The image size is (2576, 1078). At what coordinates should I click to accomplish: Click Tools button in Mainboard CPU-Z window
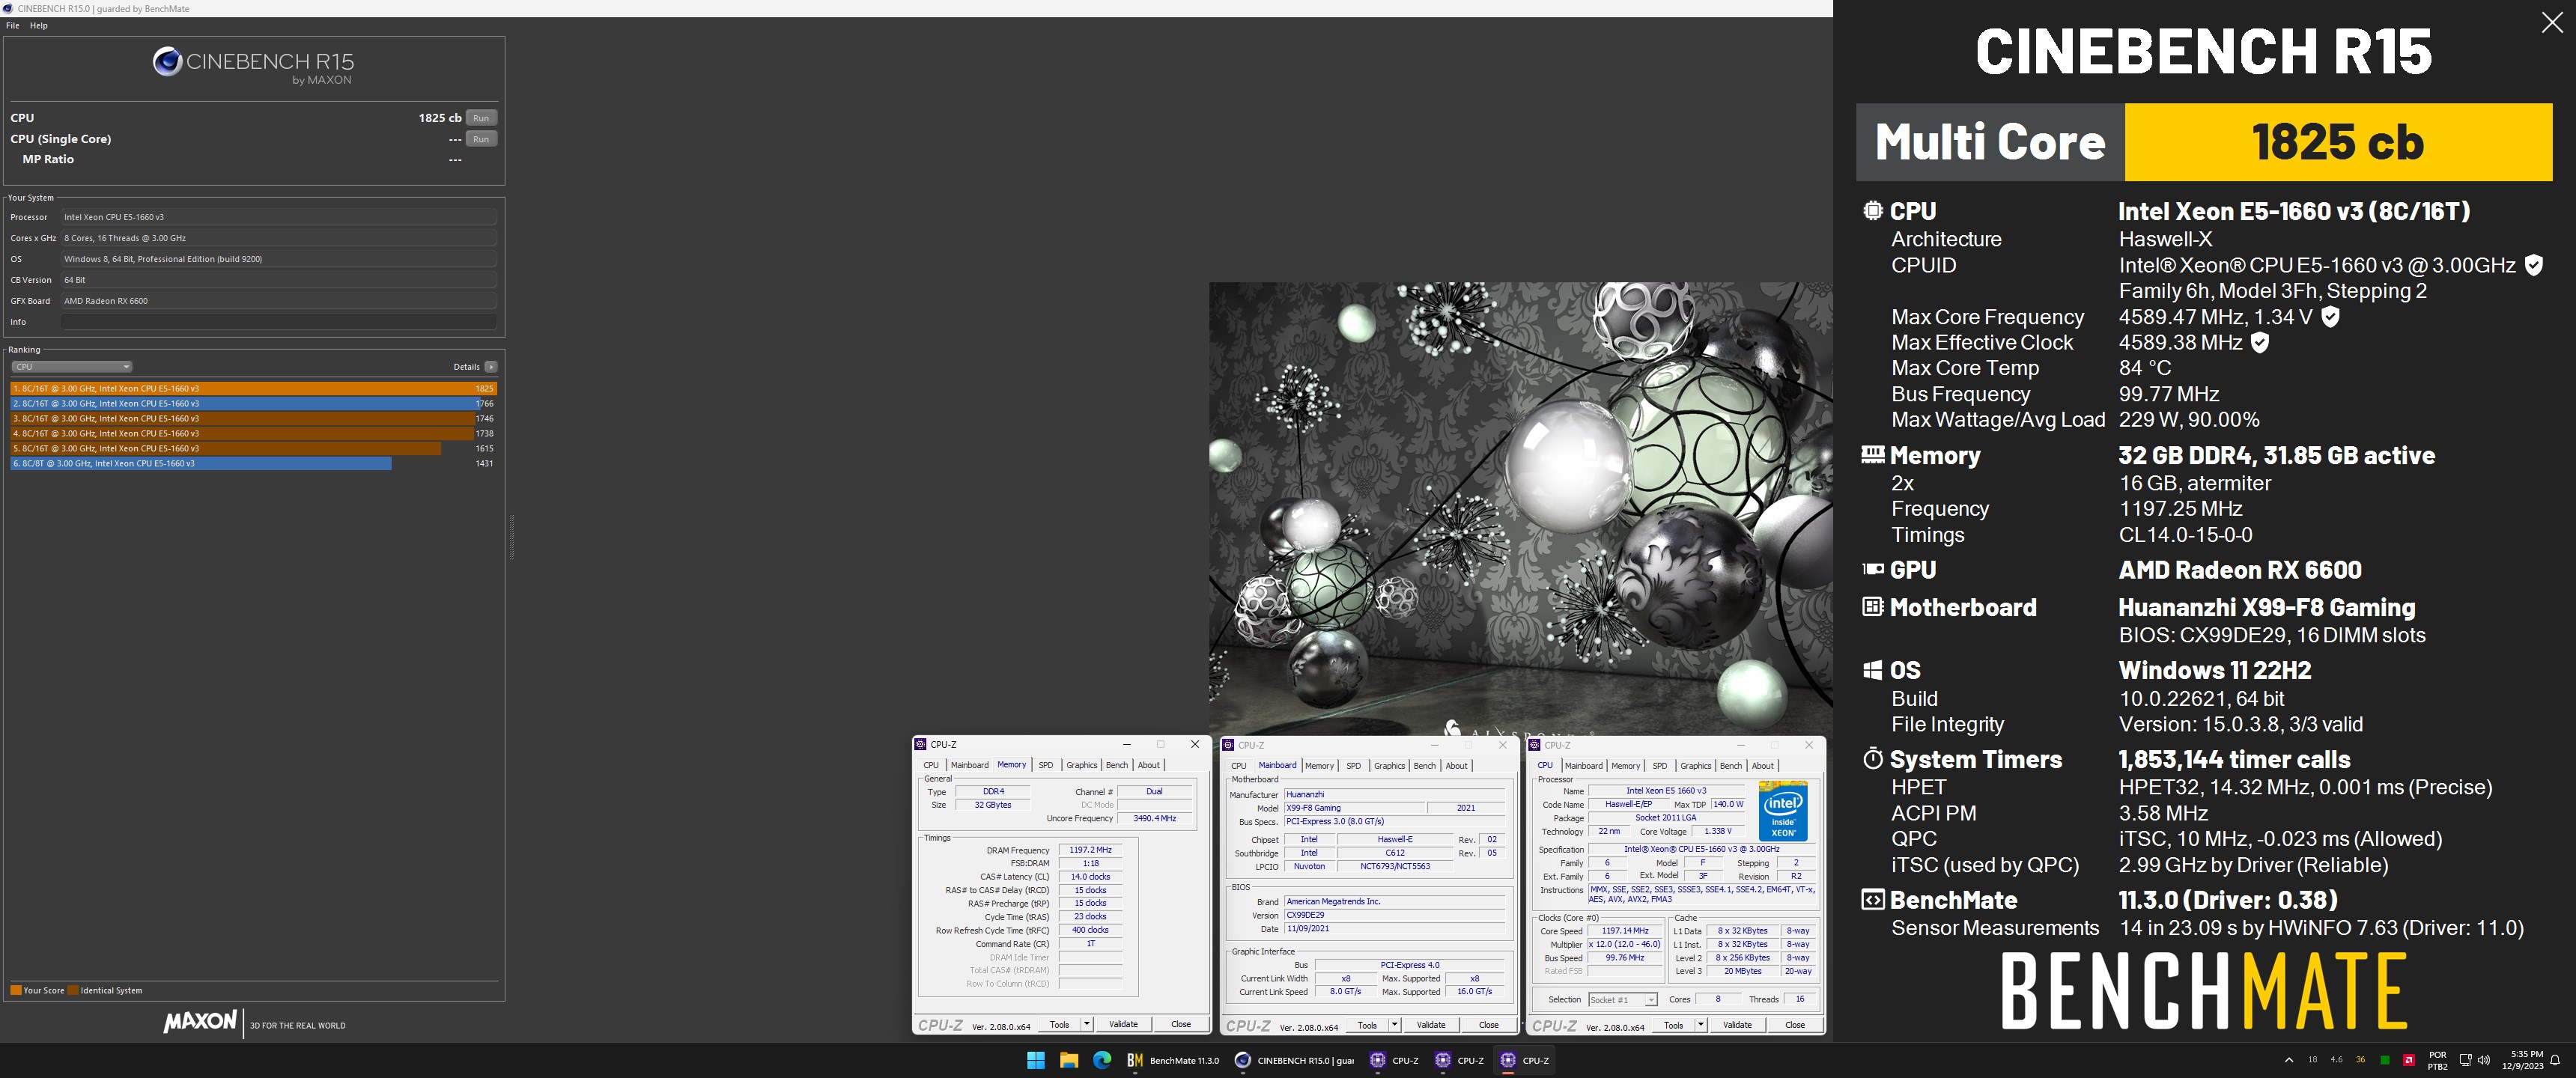(x=1367, y=1025)
